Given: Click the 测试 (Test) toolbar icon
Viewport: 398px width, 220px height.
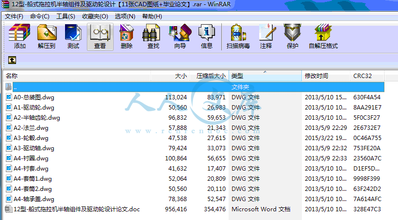Looking at the screenshot, I should coord(73,32).
